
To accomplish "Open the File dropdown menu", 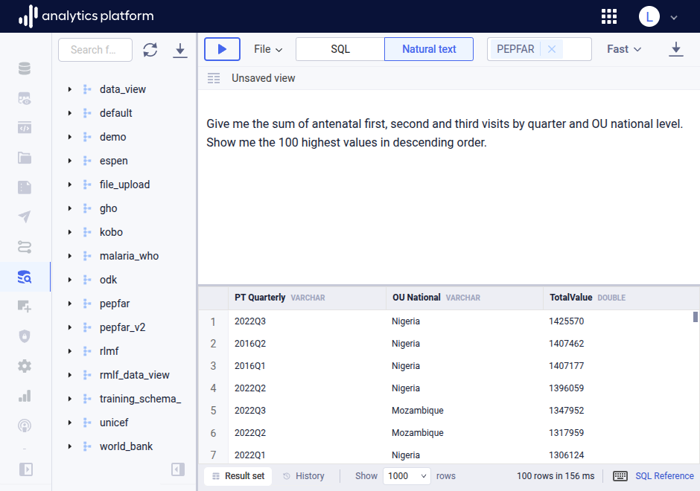I will click(268, 49).
